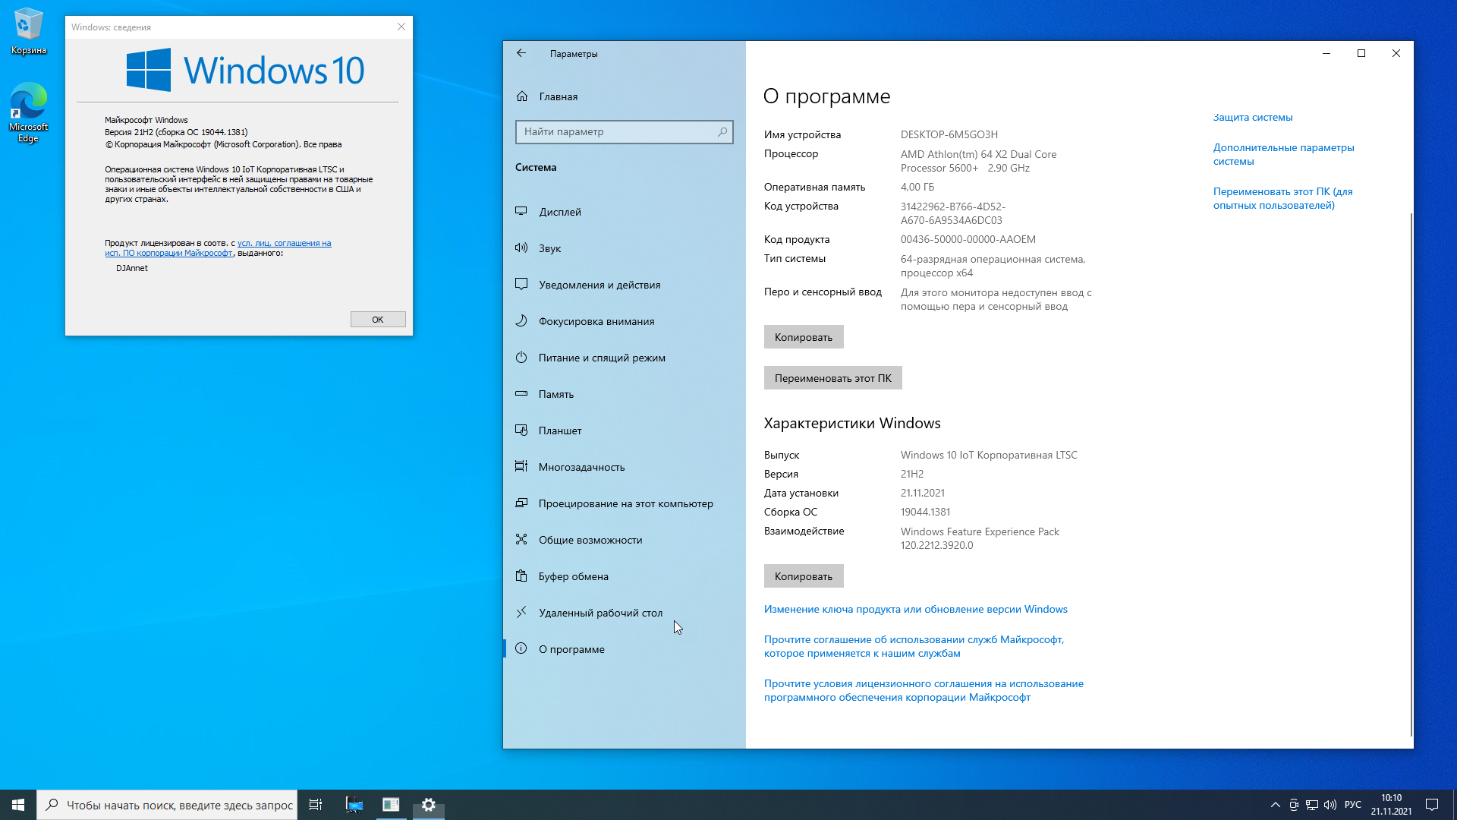Image resolution: width=1457 pixels, height=820 pixels.
Task: Click Переименовать этот ПК button
Action: click(832, 378)
